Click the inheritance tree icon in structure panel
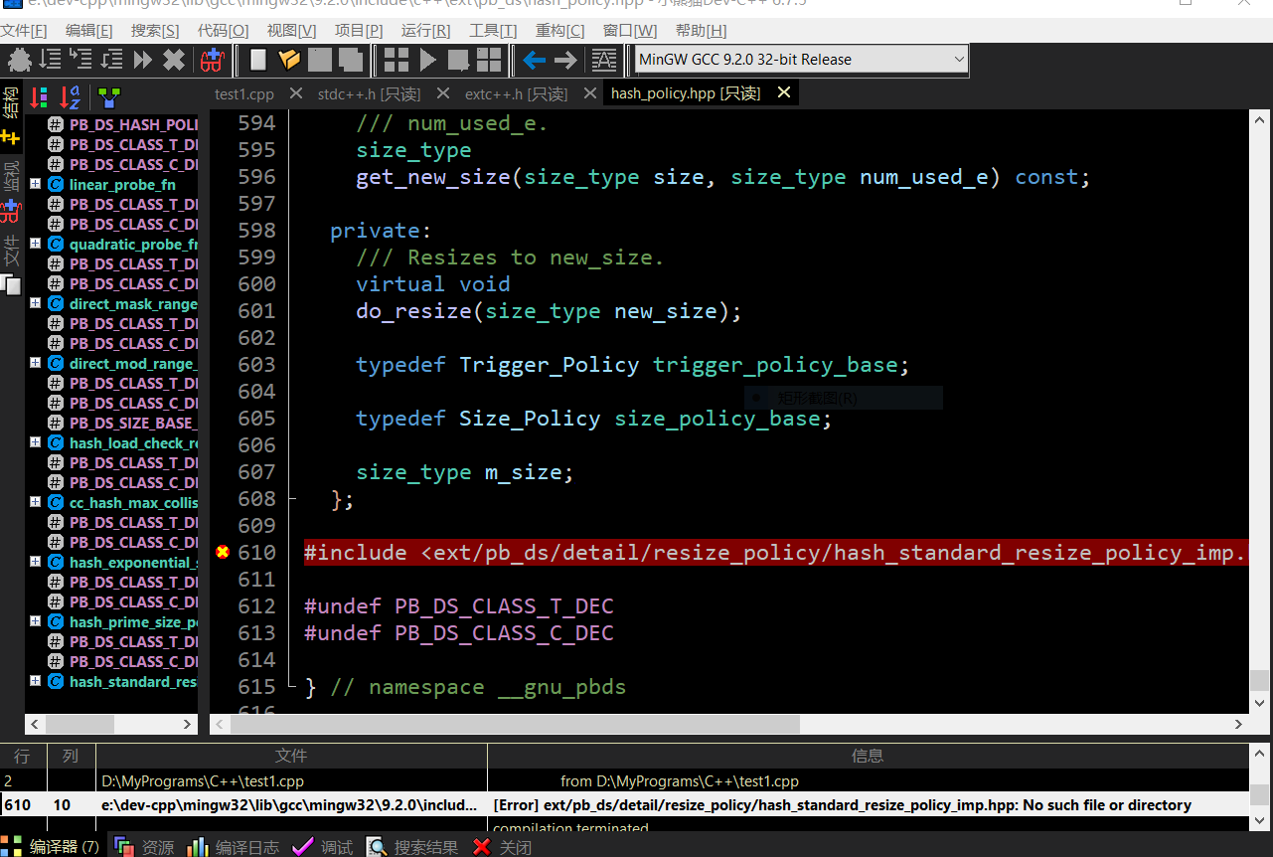The image size is (1273, 857). click(108, 96)
